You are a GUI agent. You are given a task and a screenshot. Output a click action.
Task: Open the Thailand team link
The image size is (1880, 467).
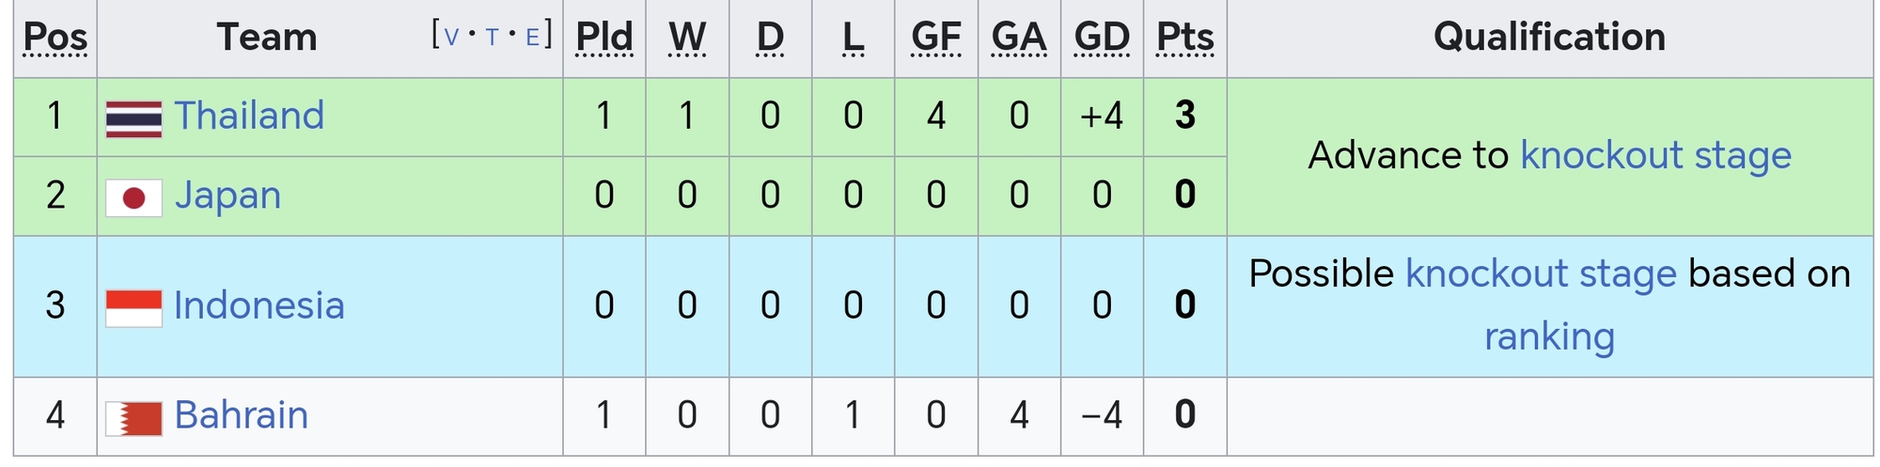click(249, 116)
